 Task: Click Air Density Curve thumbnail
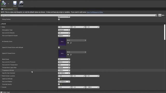(x=62, y=42)
